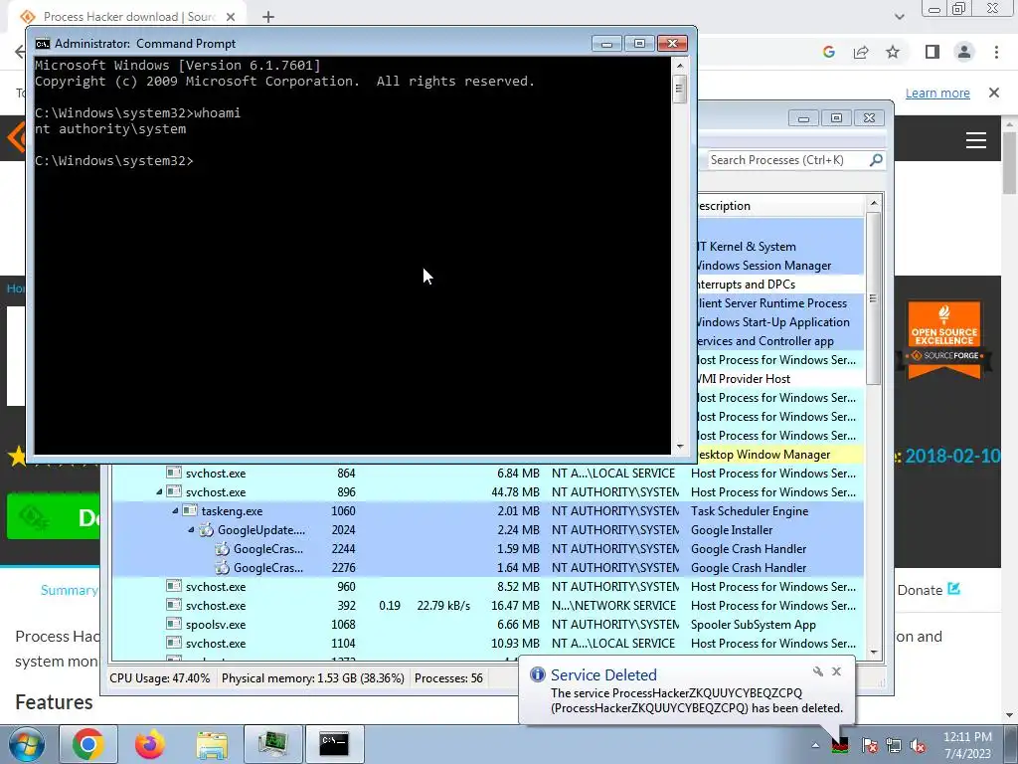Launch Firefox from the taskbar

tap(150, 744)
